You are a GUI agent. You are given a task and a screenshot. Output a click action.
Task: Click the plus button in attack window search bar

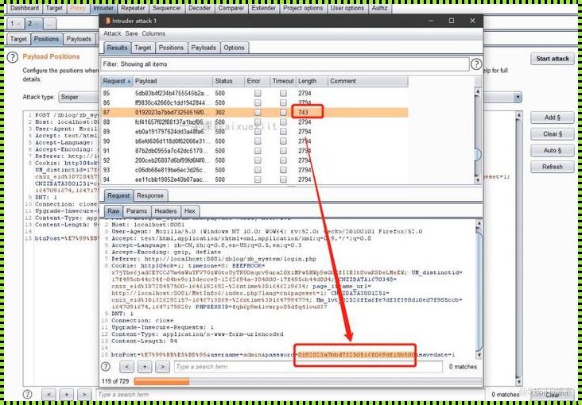coord(145,367)
